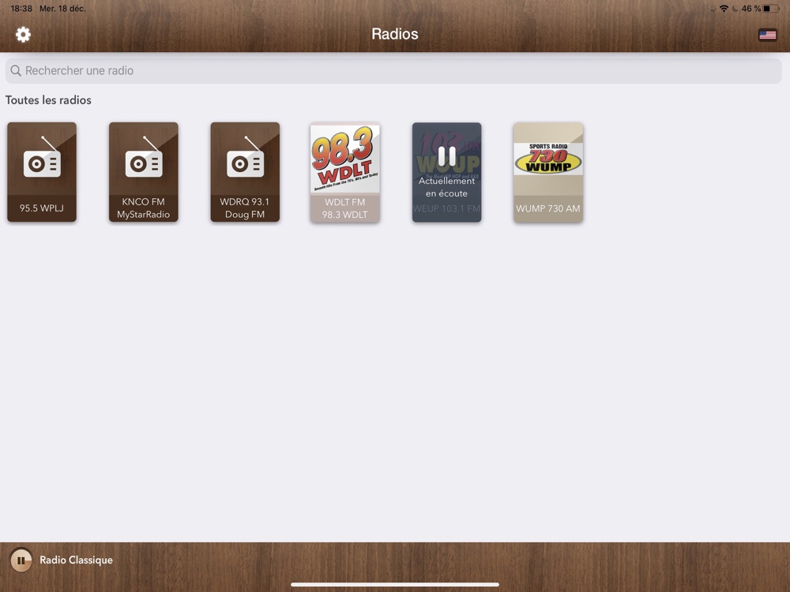Select the KNCO FM MyStarRadio card

point(144,171)
